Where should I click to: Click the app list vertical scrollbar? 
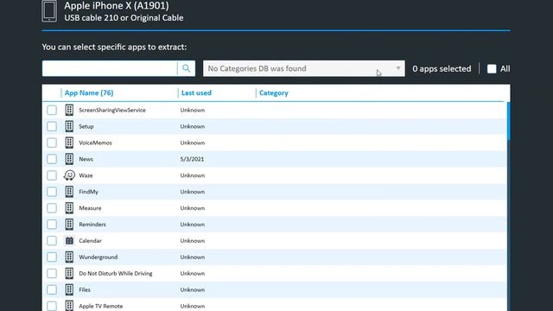pyautogui.click(x=509, y=121)
